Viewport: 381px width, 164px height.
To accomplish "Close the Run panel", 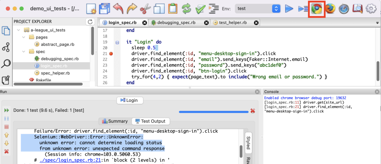I will [257, 92].
